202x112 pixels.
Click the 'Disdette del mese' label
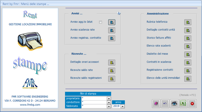pyautogui.click(x=157, y=54)
